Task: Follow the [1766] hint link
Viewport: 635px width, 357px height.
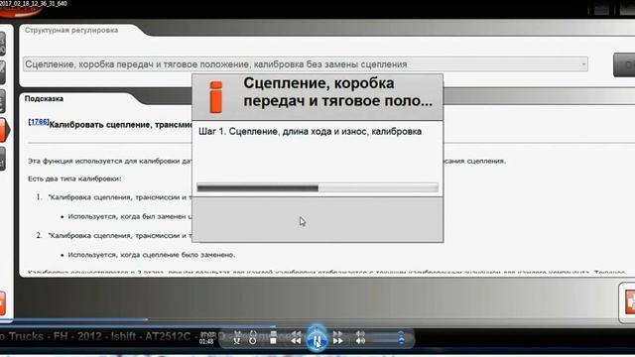Action: (39, 122)
